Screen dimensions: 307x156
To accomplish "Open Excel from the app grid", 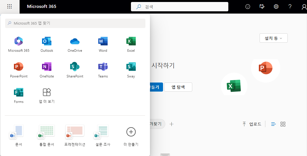I will click(x=131, y=44).
